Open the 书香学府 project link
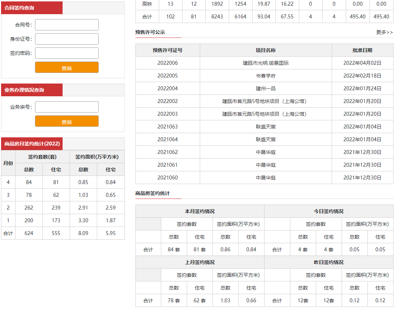Image resolution: width=395 pixels, height=309 pixels. coord(266,76)
